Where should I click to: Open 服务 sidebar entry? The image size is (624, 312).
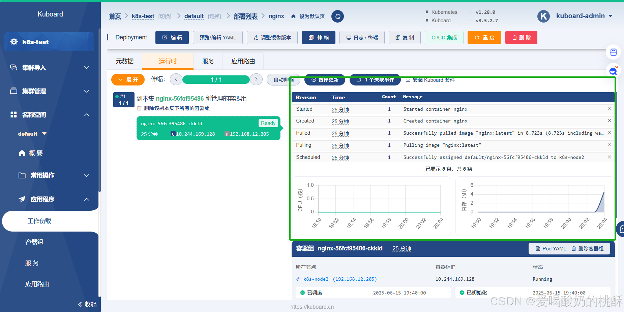32,263
